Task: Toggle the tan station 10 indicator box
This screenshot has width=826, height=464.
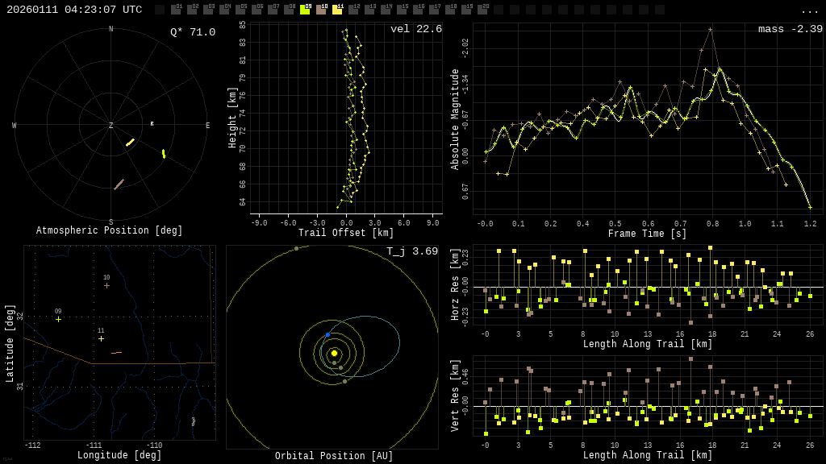Action: coord(321,10)
